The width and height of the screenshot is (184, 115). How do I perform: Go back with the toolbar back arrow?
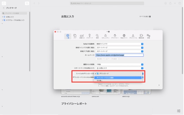(34, 3)
